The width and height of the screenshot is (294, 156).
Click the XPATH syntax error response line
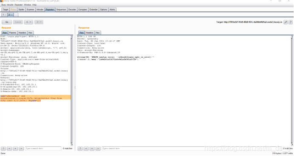point(116,57)
